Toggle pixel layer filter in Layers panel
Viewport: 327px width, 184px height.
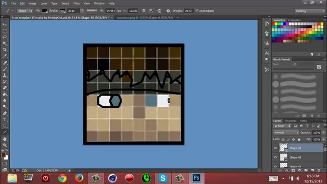296,126
